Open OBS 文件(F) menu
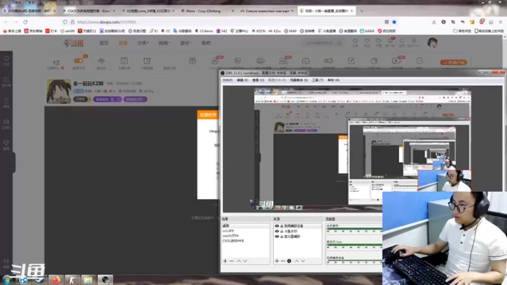This screenshot has height=285, width=507. [x=228, y=80]
